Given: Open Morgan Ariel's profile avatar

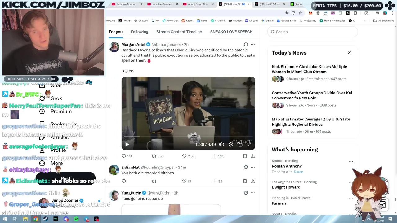Looking at the screenshot, I should point(114,47).
